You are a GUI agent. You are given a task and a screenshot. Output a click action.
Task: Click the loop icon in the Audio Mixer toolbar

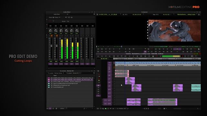point(69,17)
